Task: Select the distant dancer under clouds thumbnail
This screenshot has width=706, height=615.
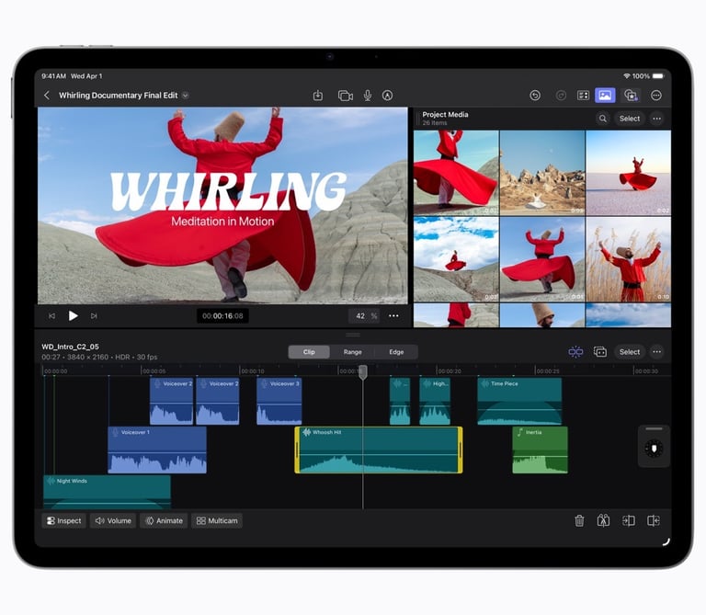Action: [456, 259]
